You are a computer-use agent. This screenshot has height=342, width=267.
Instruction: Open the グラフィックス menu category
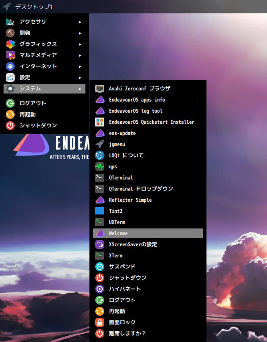(x=44, y=44)
